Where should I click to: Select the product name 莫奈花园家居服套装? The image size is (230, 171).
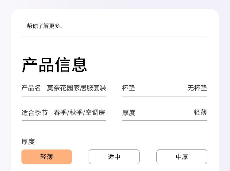click(x=77, y=88)
